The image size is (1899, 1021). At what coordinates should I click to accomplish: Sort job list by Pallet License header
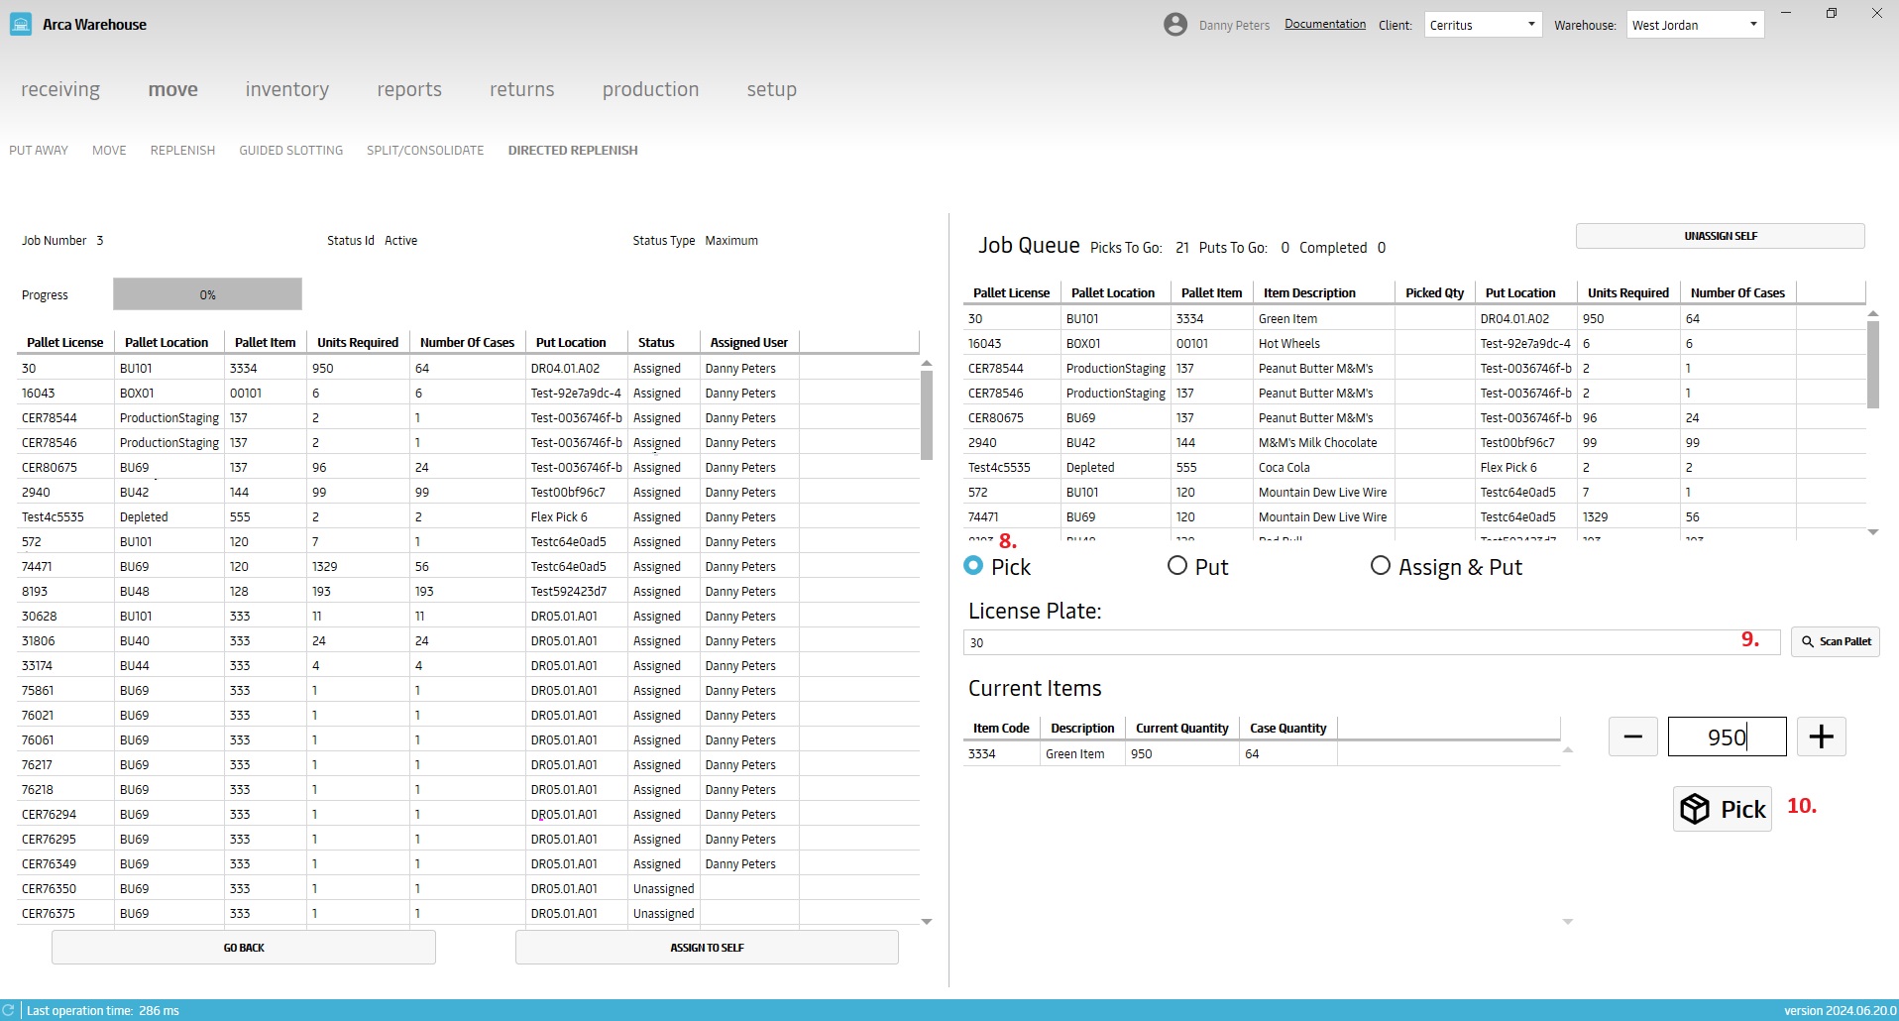64,342
